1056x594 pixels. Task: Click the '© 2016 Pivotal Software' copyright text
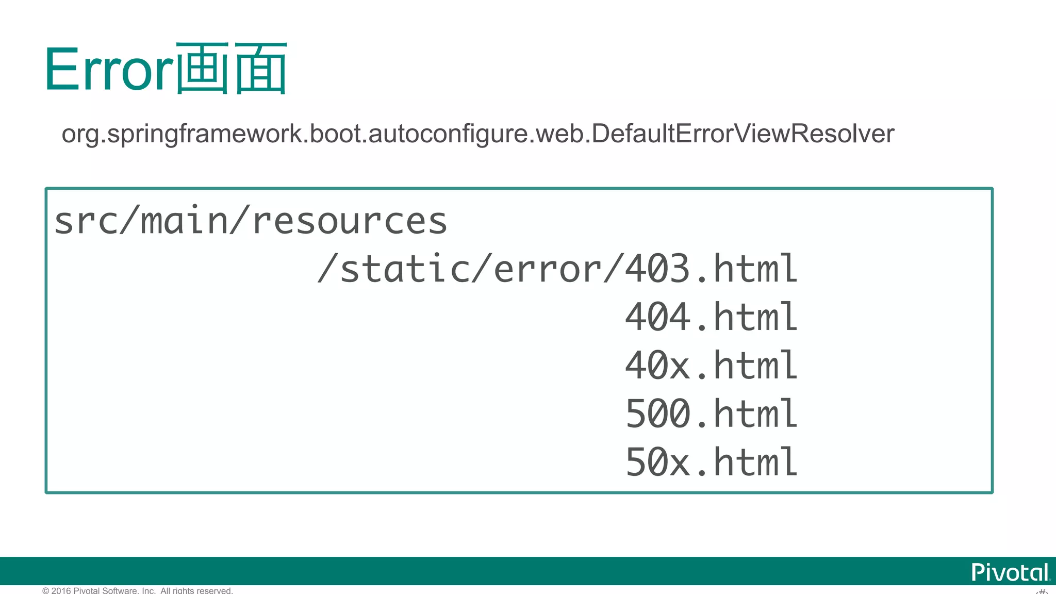click(x=138, y=590)
